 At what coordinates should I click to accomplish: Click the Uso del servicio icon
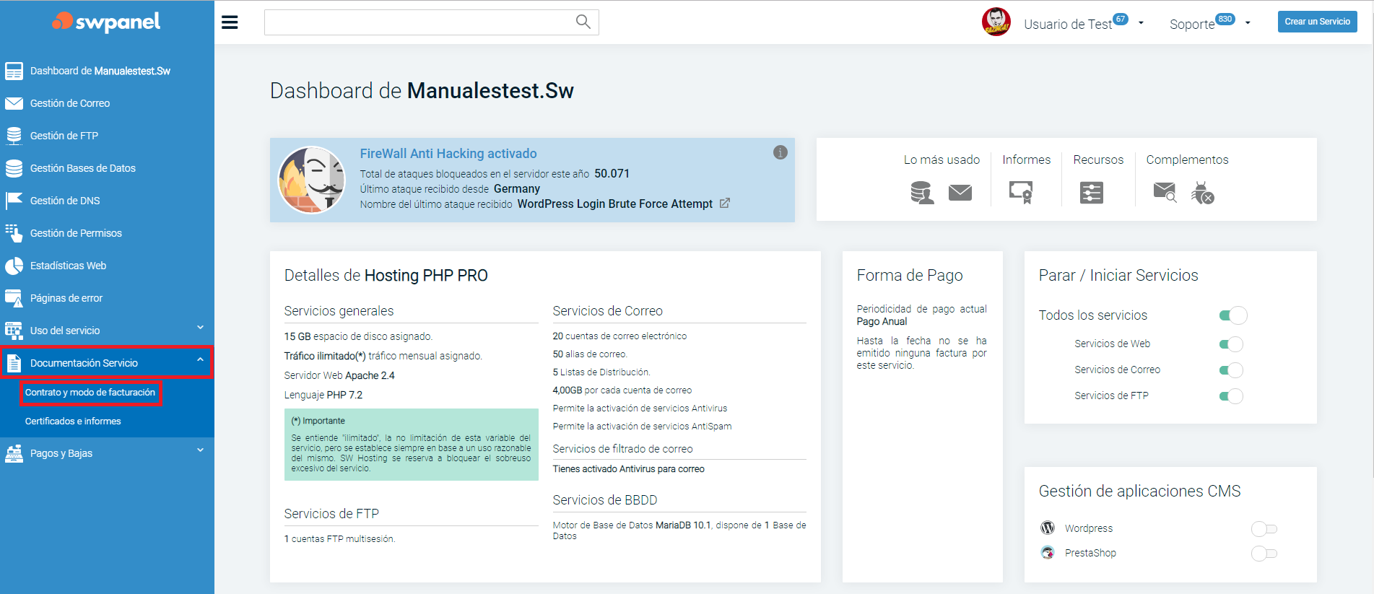click(x=14, y=331)
